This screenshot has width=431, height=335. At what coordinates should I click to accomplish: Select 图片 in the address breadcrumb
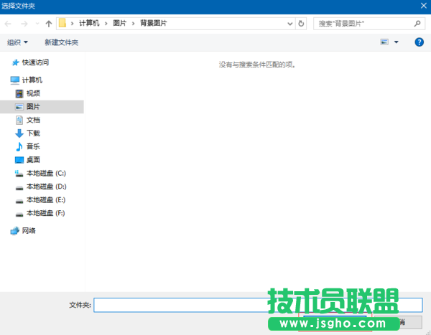click(119, 24)
